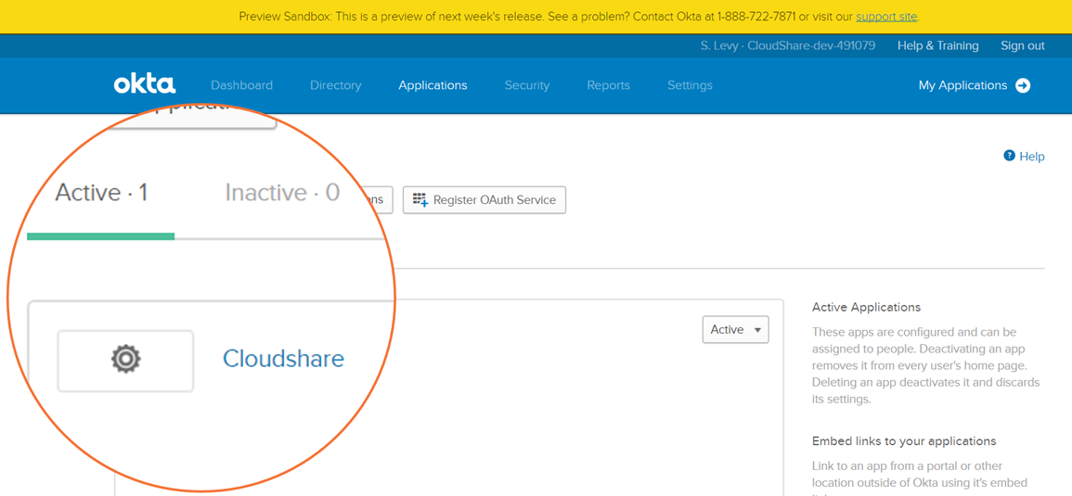
Task: Click the Cloudshare gear app icon
Action: [126, 360]
